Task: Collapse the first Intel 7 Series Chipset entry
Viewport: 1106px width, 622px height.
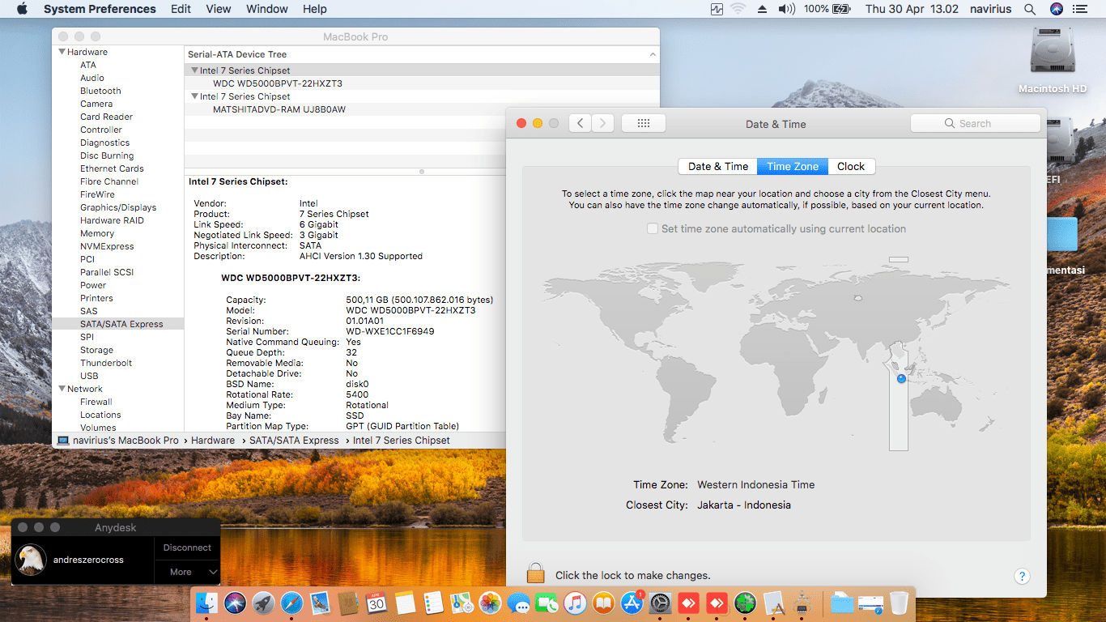Action: pyautogui.click(x=195, y=70)
